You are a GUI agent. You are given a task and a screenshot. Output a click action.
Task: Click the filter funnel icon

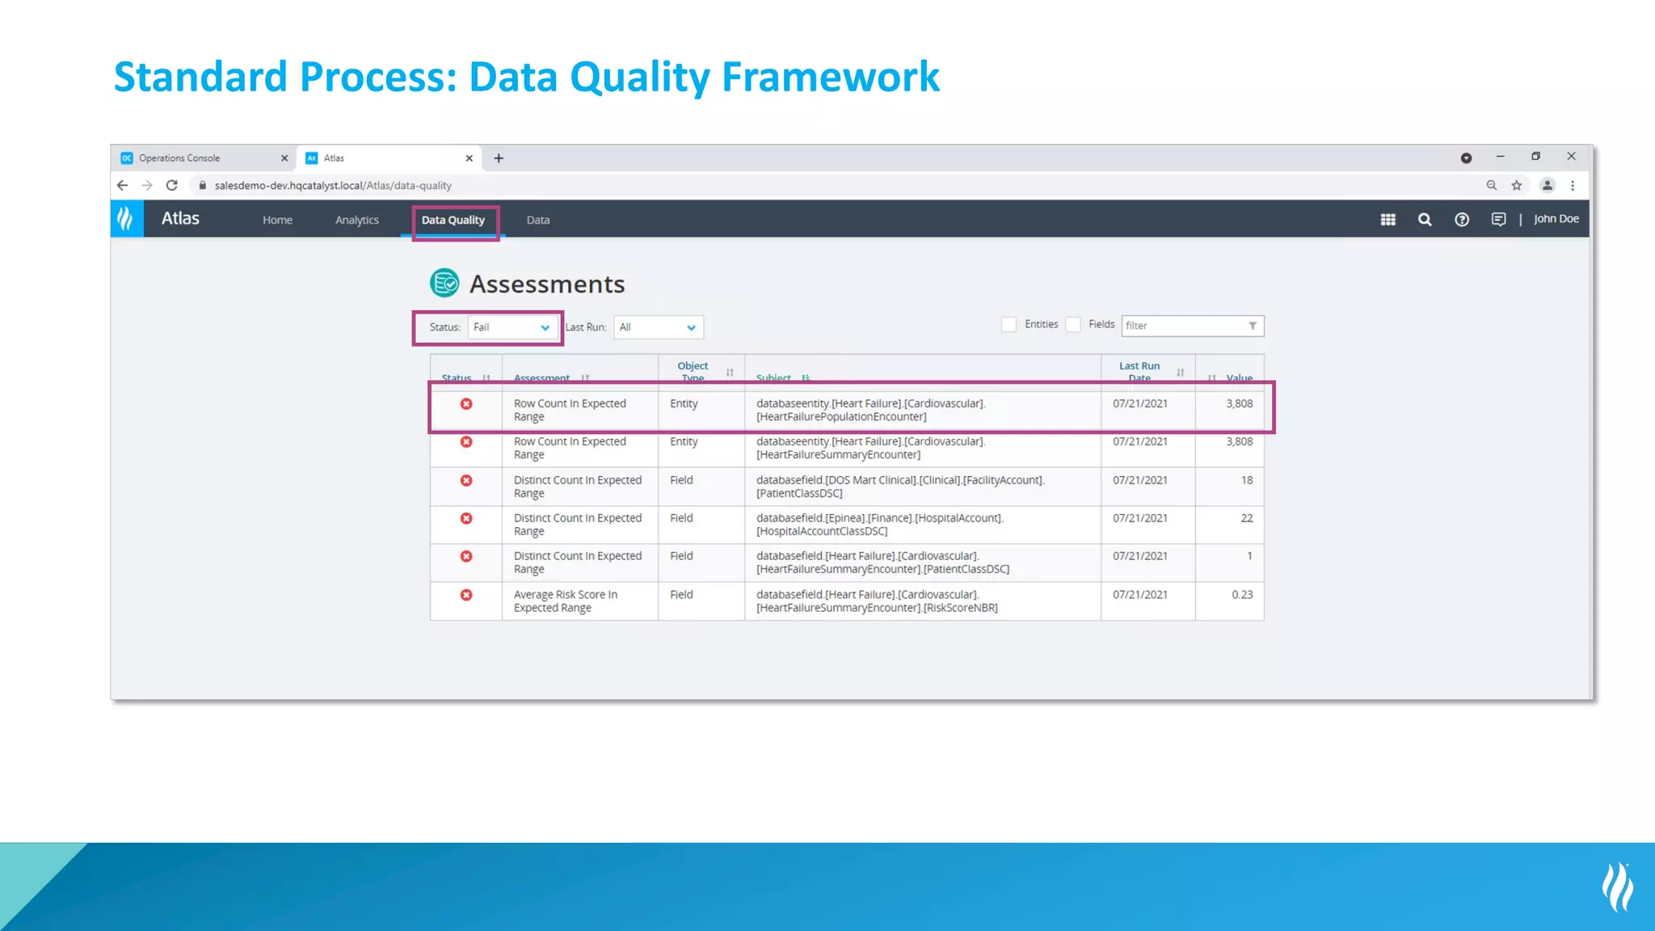pyautogui.click(x=1253, y=326)
